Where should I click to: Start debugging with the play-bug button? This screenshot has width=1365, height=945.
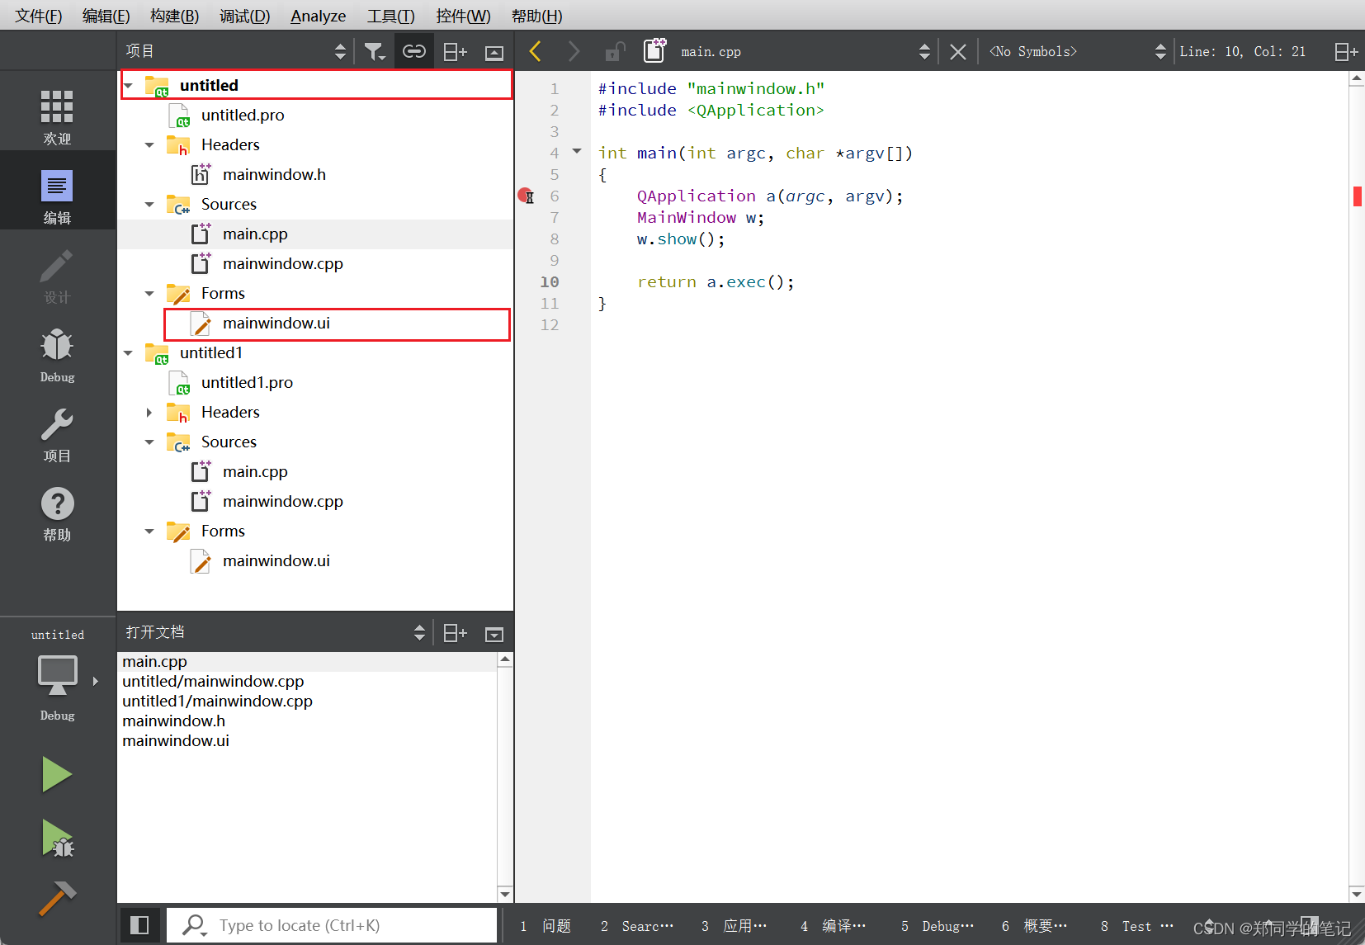click(x=57, y=838)
